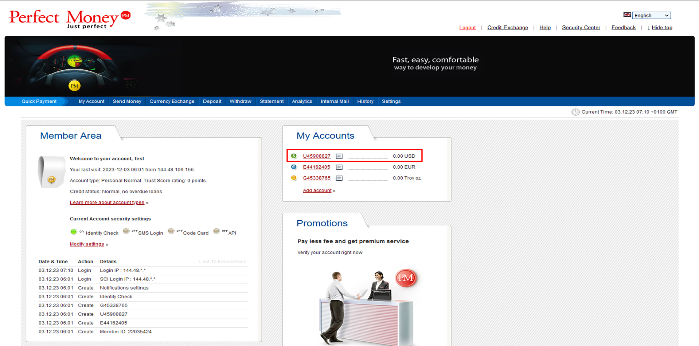
Task: Click the yellow PM steering wheel badge
Action: pyautogui.click(x=74, y=86)
